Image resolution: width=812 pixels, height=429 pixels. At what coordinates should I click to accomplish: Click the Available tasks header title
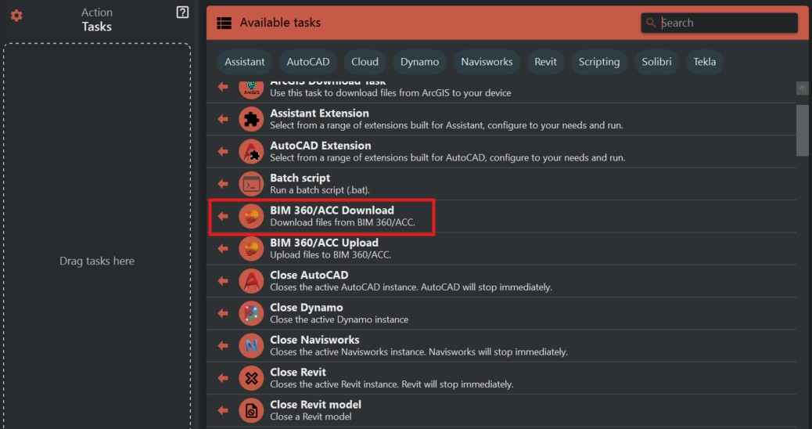tap(280, 23)
